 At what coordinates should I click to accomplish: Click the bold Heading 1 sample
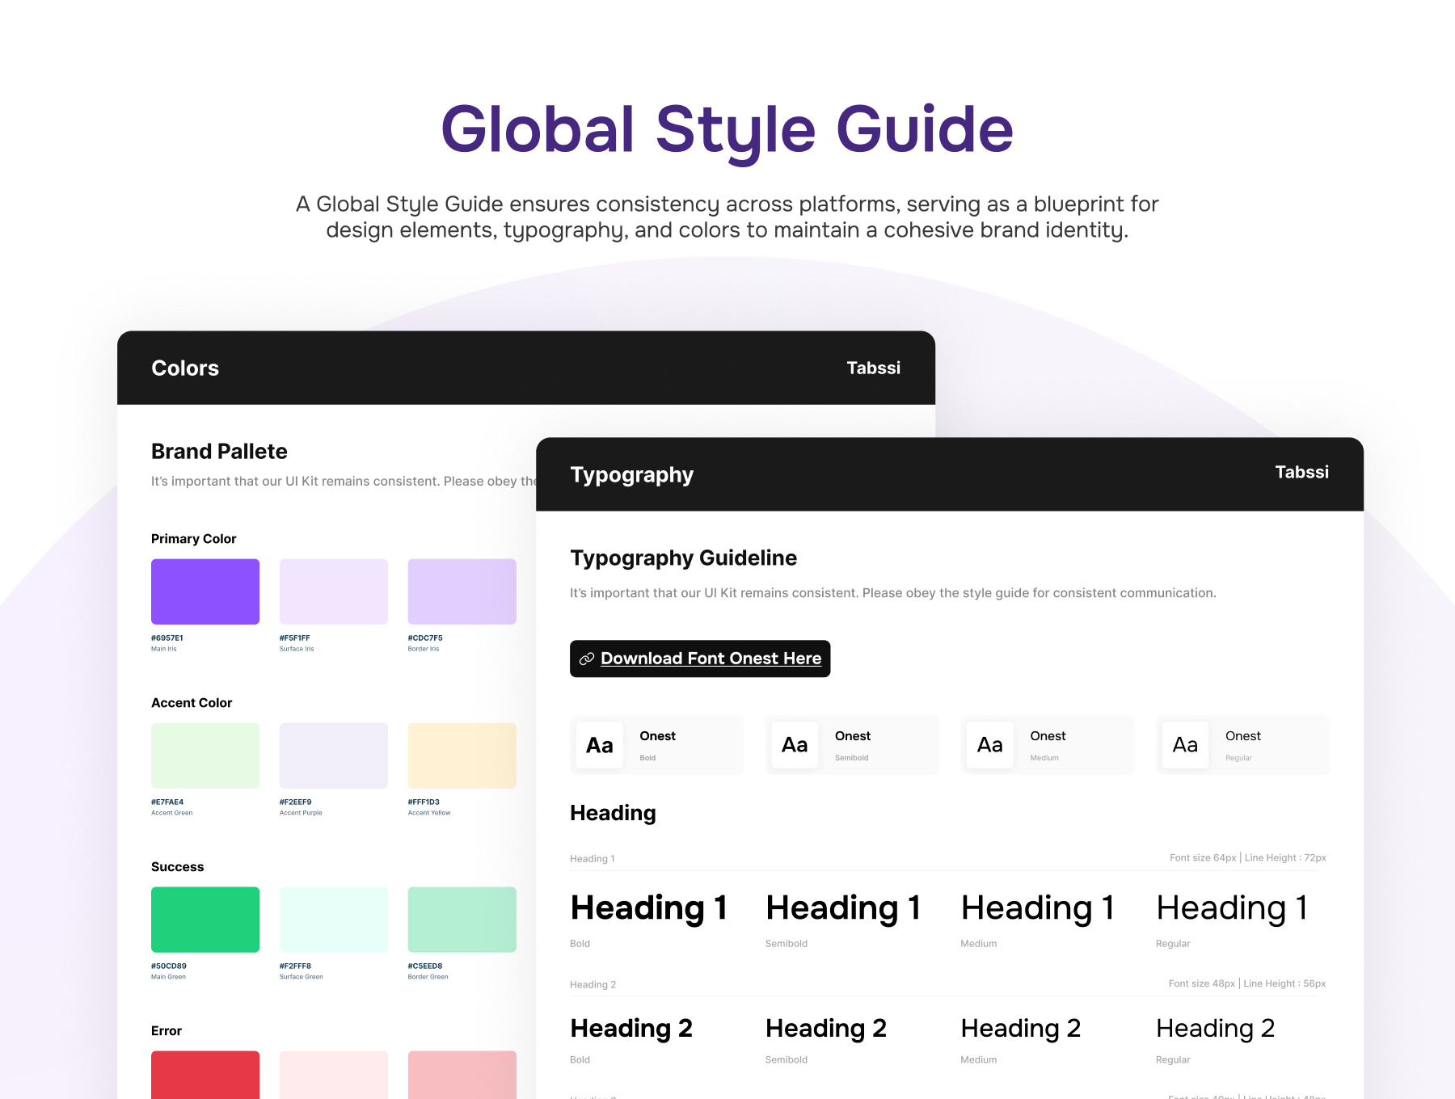[649, 908]
